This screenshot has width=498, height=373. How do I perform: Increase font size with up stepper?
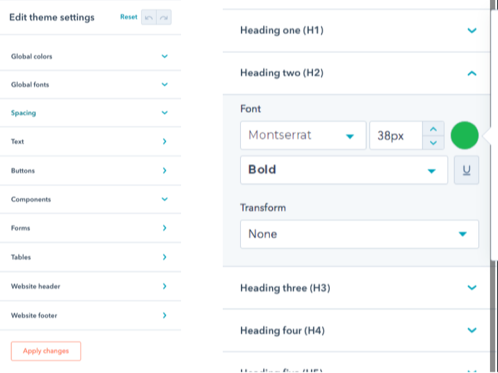(x=433, y=129)
